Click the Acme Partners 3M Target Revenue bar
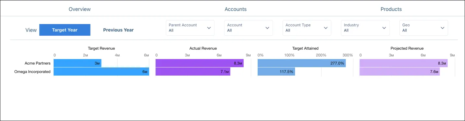 coord(77,63)
